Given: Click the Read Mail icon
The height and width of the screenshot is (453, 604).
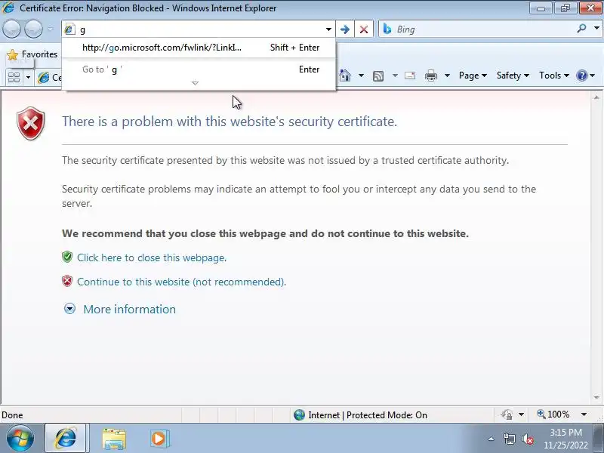Looking at the screenshot, I should pos(410,75).
